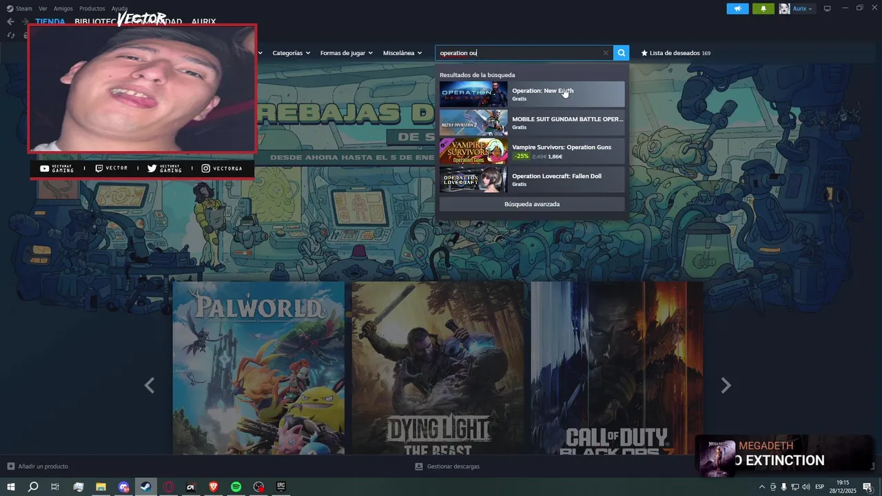Click the Aurix profile avatar
Viewport: 882px width, 496px height.
[784, 9]
